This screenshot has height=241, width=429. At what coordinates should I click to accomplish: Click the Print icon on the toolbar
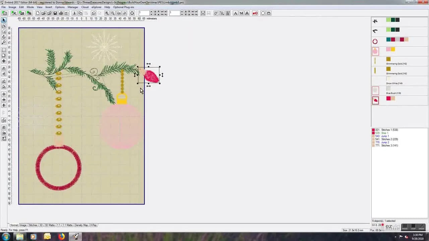pyautogui.click(x=61, y=13)
